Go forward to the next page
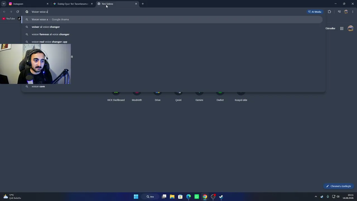The width and height of the screenshot is (357, 201). [11, 12]
